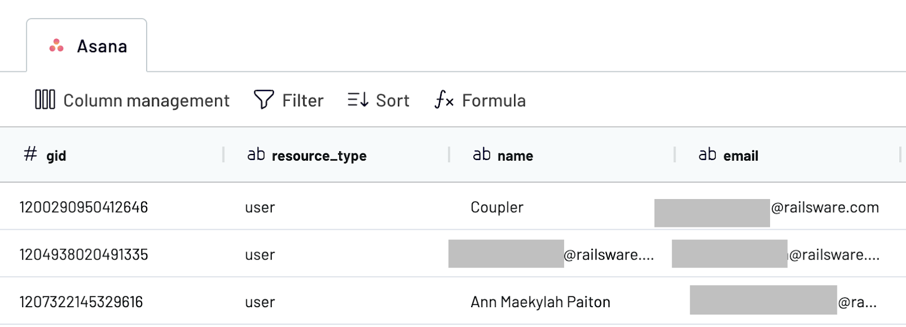
Task: Click the Column management columns icon
Action: click(45, 100)
